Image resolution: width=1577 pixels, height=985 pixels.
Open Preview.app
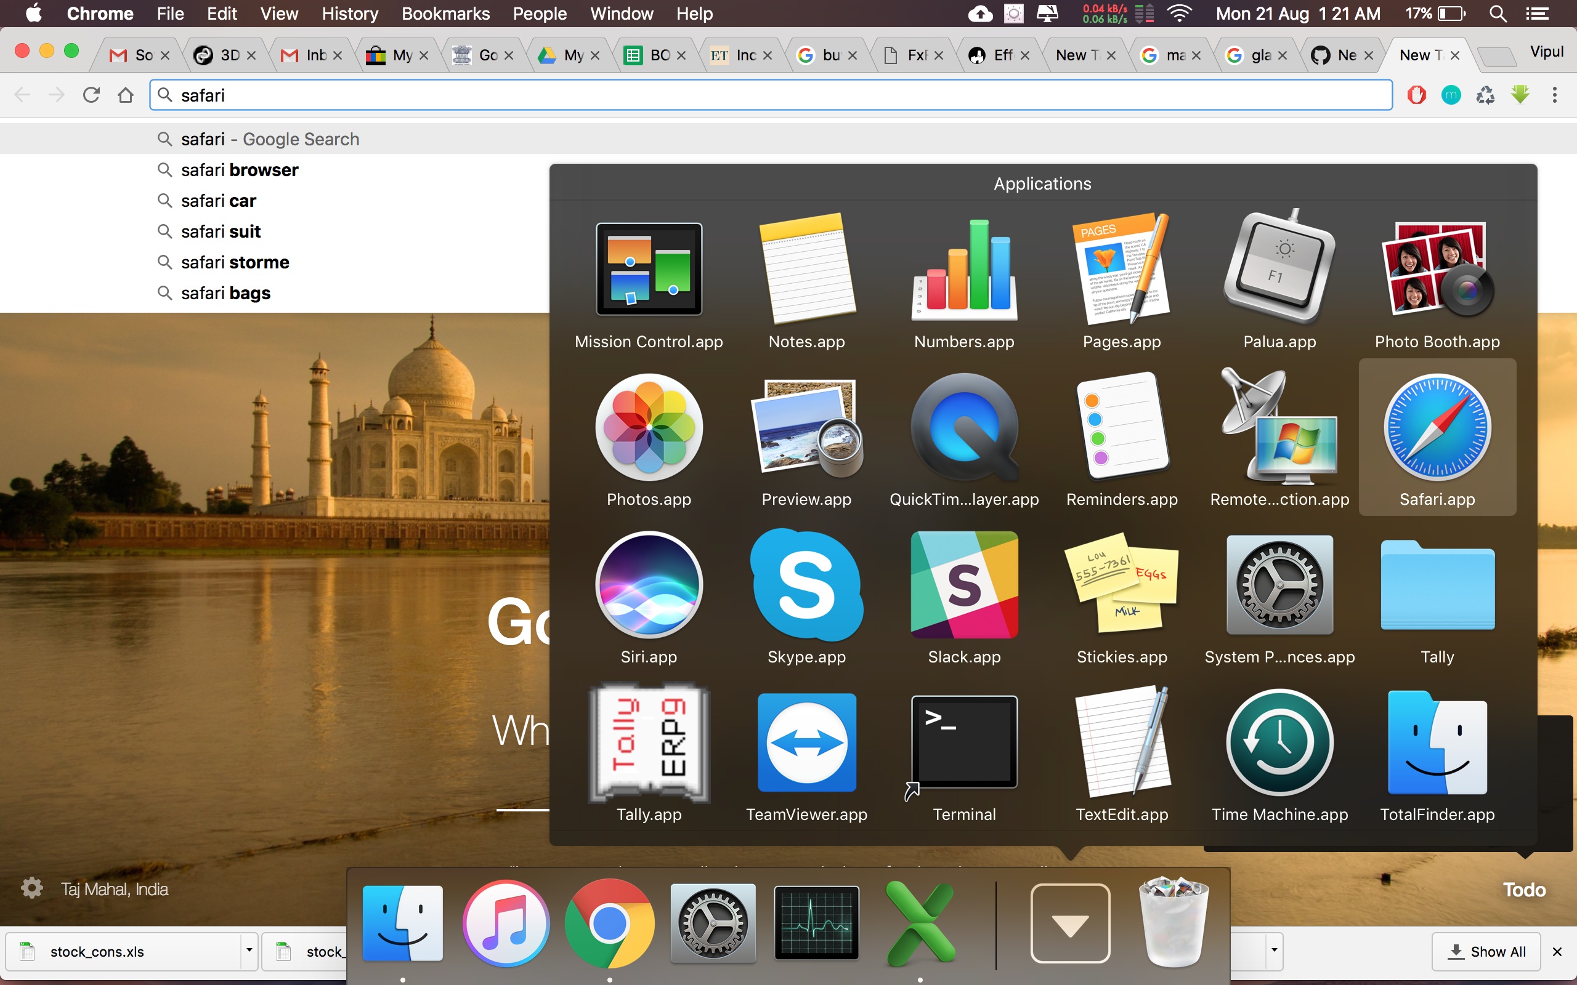(x=807, y=427)
